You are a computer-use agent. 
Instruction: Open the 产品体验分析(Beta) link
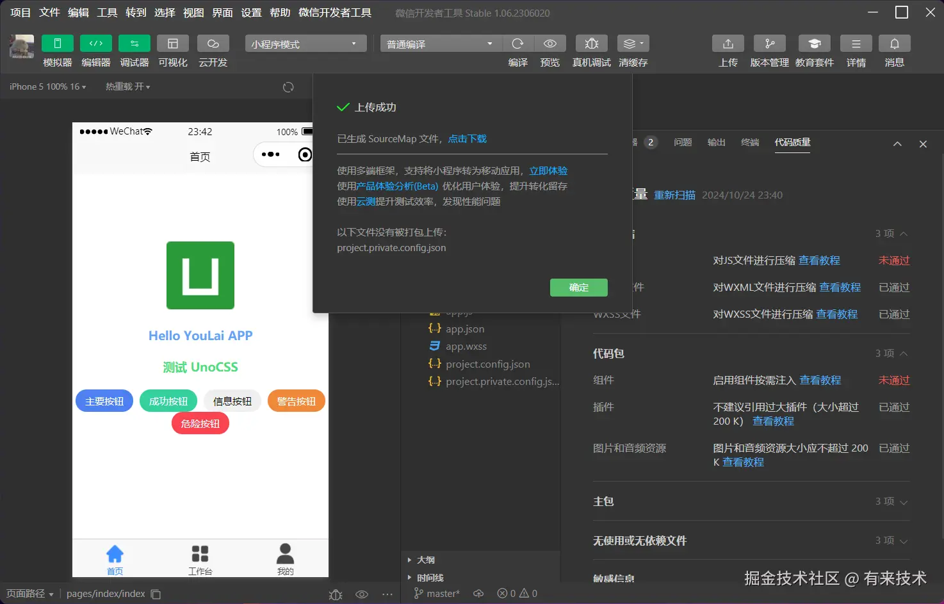pyautogui.click(x=397, y=186)
